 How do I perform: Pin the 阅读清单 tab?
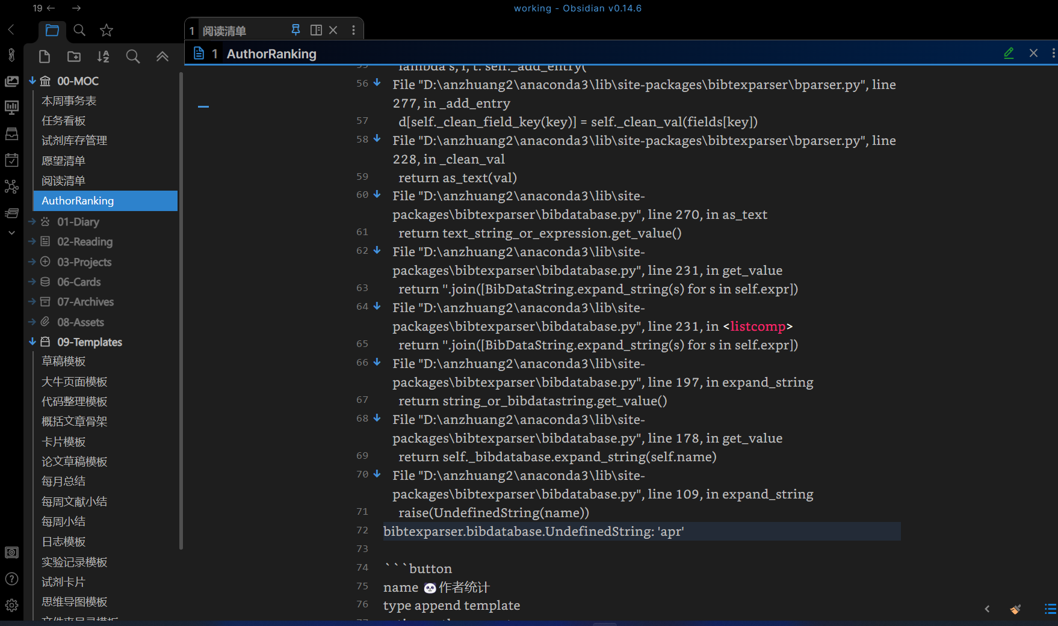click(x=295, y=29)
